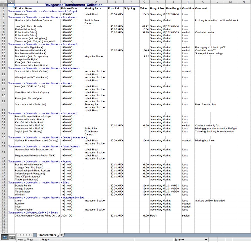
Task: Select column B header
Action: tap(37, 2)
